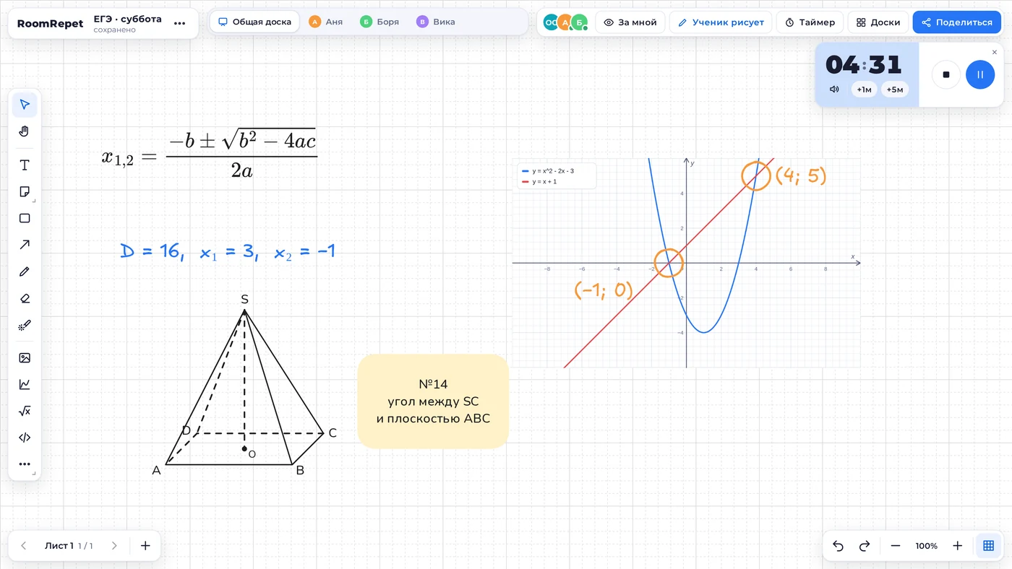This screenshot has height=569, width=1012.
Task: Redo the last undone action
Action: click(864, 546)
